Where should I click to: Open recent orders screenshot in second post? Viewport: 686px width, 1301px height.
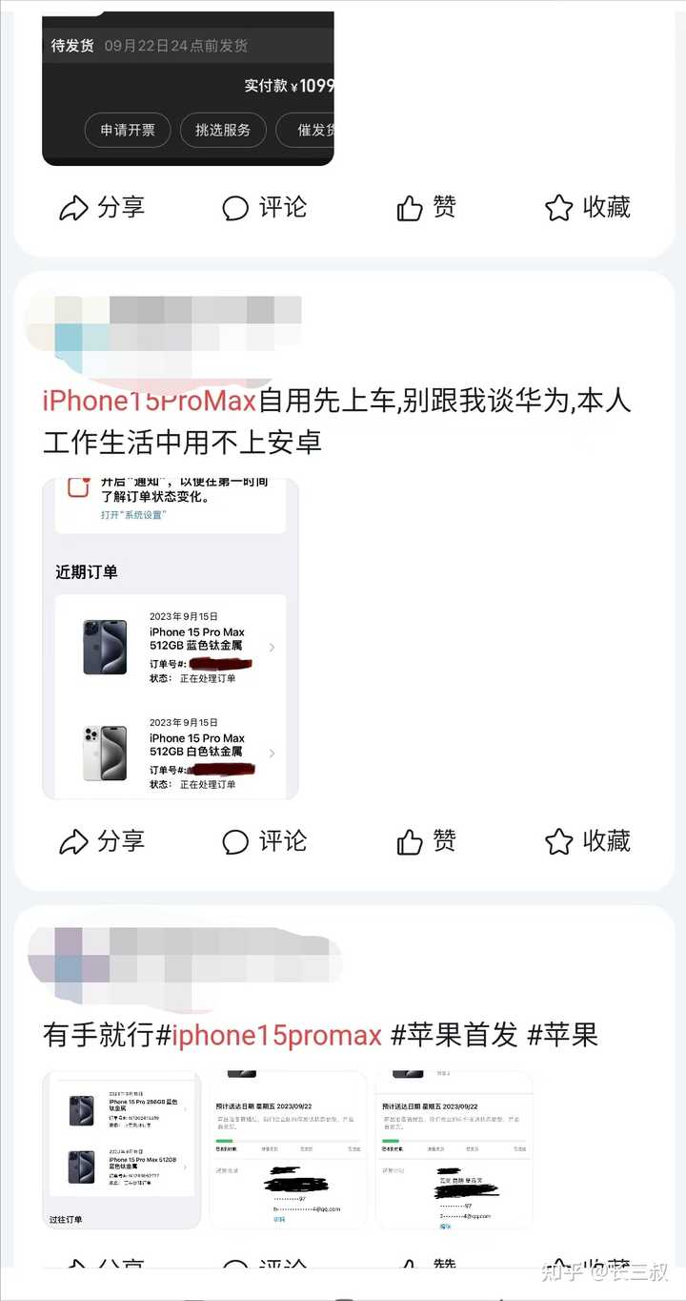point(171,639)
